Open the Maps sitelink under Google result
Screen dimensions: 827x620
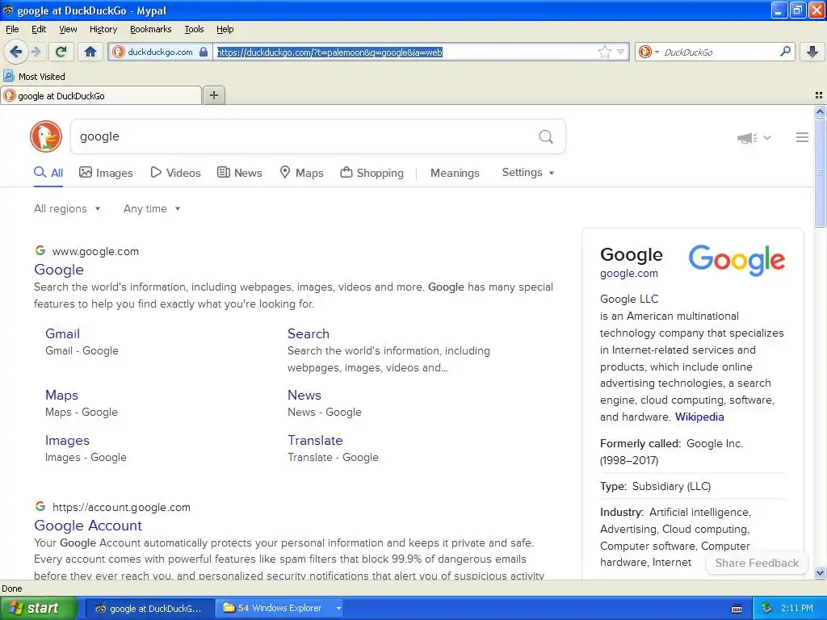[x=61, y=395]
